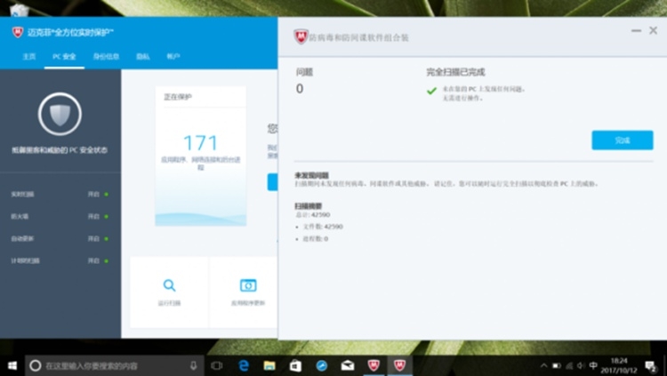This screenshot has height=376, width=667.
Task: Click the green checkmark beside the scan result
Action: coord(431,91)
